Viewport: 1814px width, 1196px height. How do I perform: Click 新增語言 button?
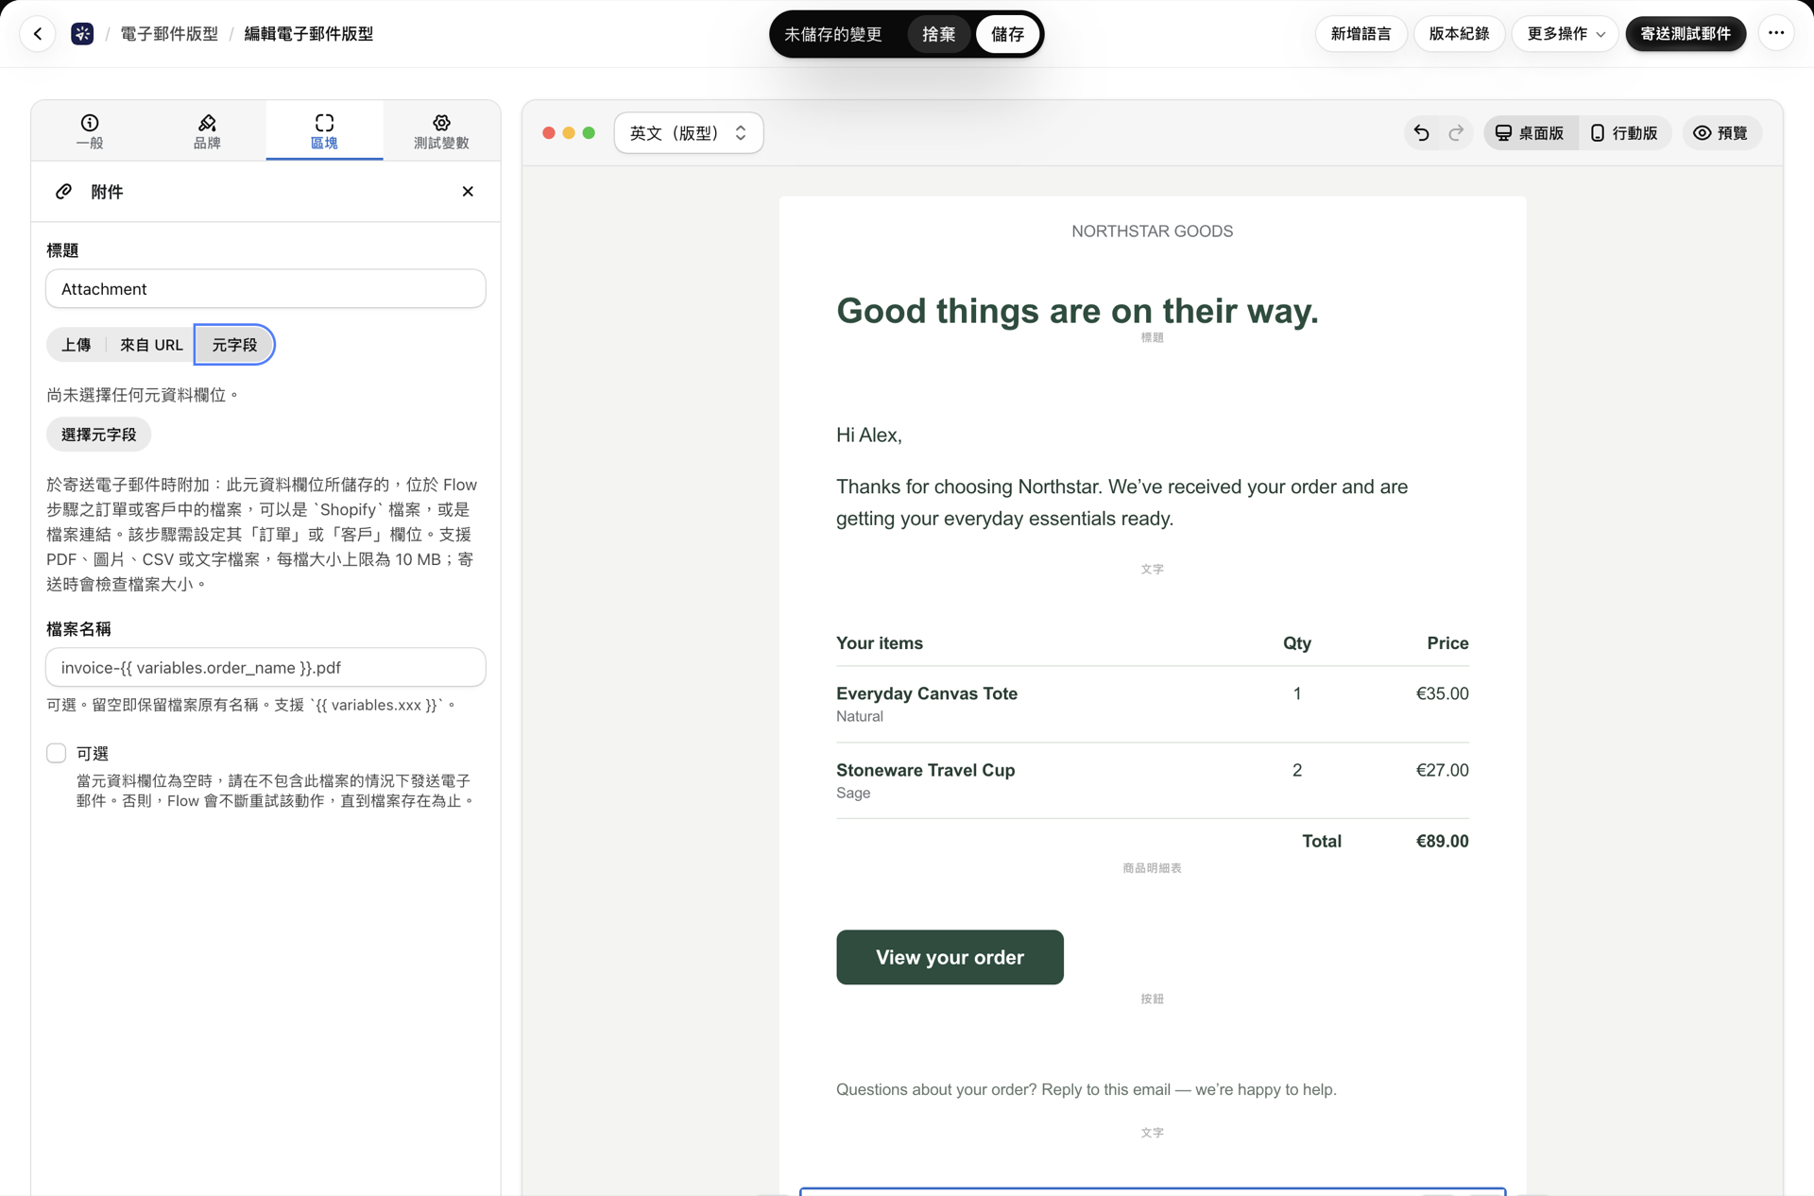(1360, 34)
